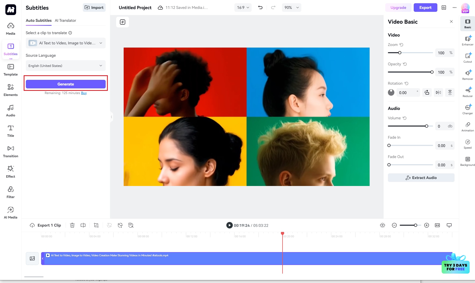Click the Rotation value field
Screen dimensions: 475x283
pyautogui.click(x=408, y=92)
